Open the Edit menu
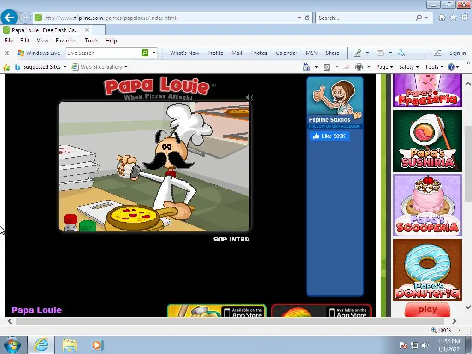The height and width of the screenshot is (354, 472). [x=25, y=41]
